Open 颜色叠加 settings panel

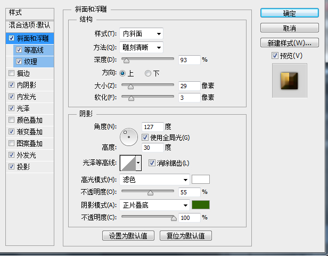(29, 120)
